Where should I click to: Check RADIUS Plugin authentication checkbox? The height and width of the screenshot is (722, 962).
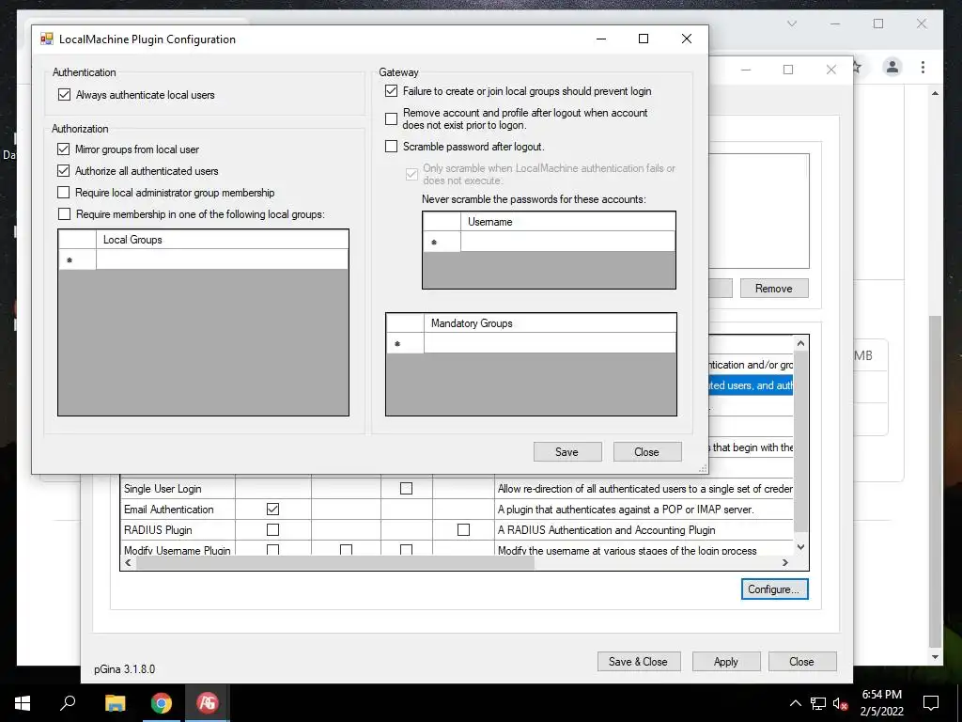tap(273, 530)
